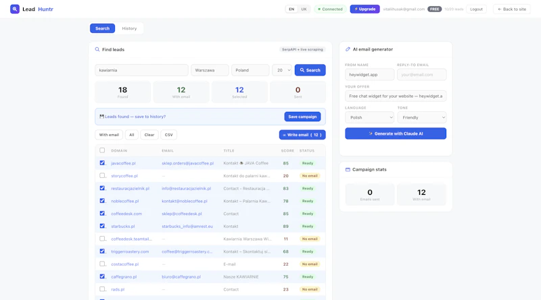This screenshot has width=541, height=300.
Task: Click the No email badge for rads.pl
Action: pos(310,289)
